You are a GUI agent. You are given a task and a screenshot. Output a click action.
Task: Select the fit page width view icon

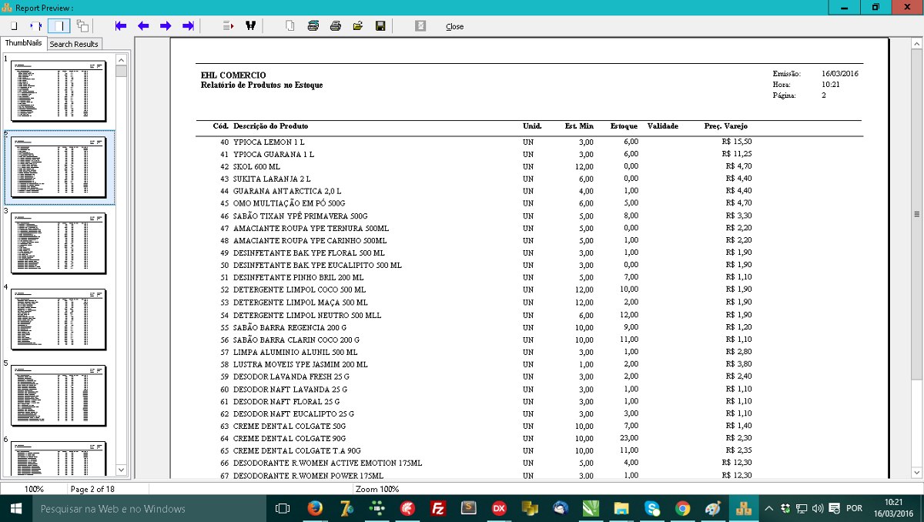pos(36,26)
